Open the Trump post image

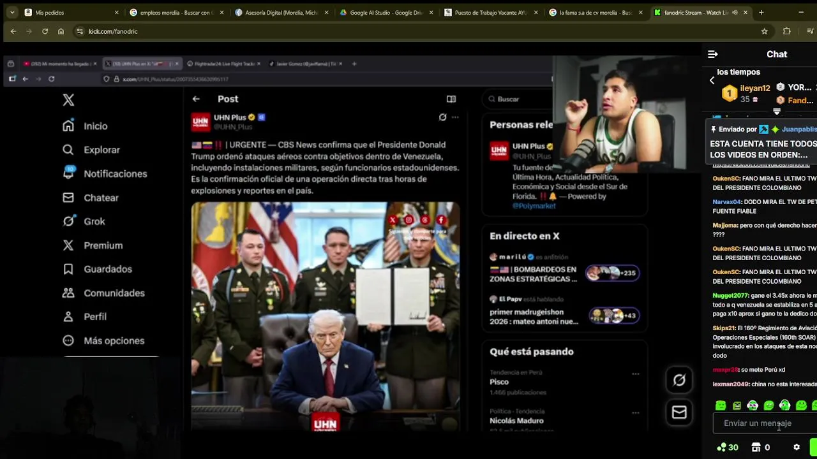point(326,316)
